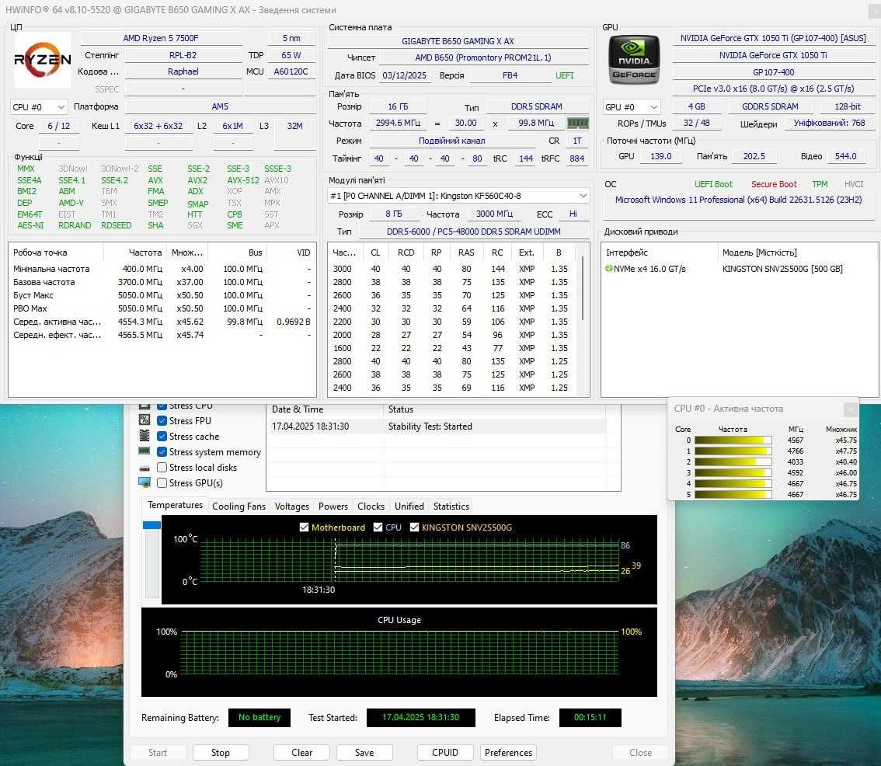Click the memory timings table scrollbar
The image size is (881, 766).
click(583, 288)
